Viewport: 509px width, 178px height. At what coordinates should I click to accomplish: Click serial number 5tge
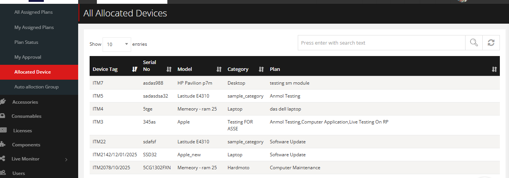148,109
